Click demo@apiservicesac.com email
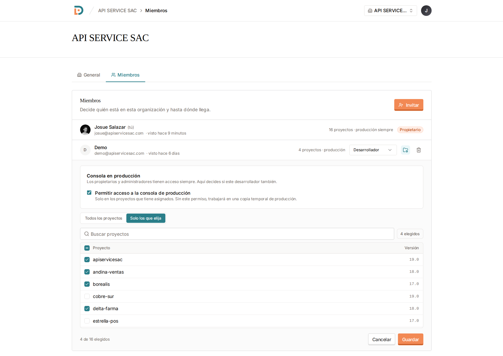This screenshot has width=503, height=356. tap(119, 153)
